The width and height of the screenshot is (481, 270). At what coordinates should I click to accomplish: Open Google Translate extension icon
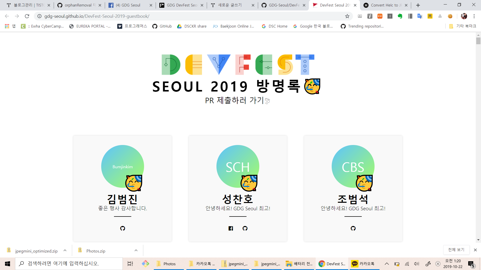click(x=420, y=16)
